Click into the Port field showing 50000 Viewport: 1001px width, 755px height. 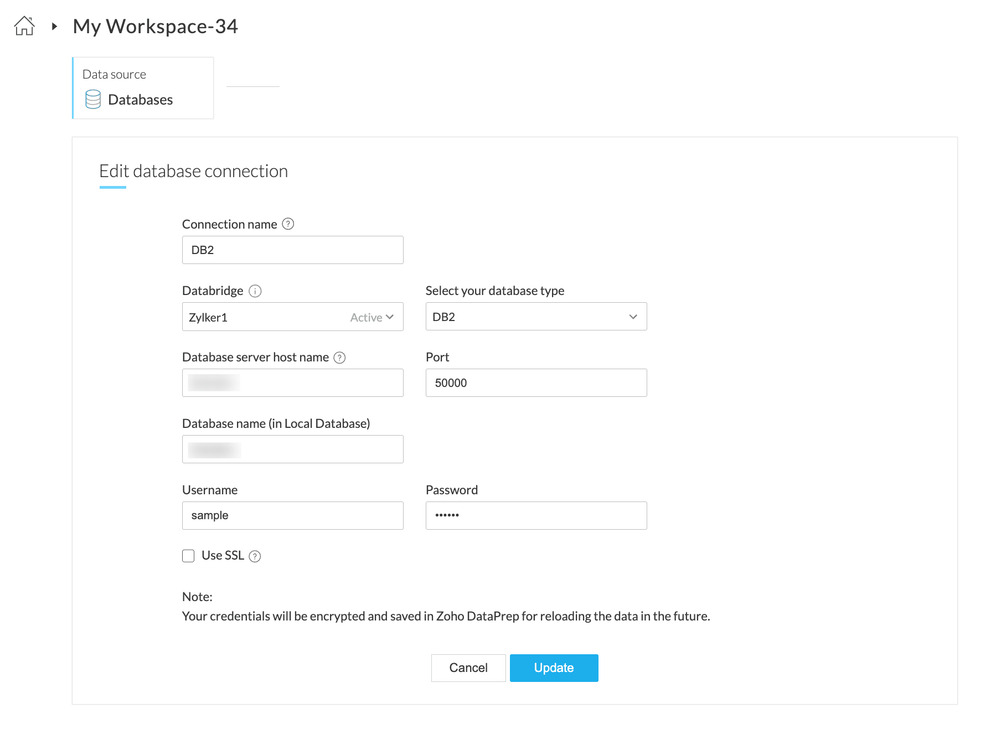[x=536, y=383]
